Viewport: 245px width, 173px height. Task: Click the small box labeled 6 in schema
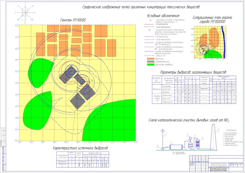click(x=190, y=137)
